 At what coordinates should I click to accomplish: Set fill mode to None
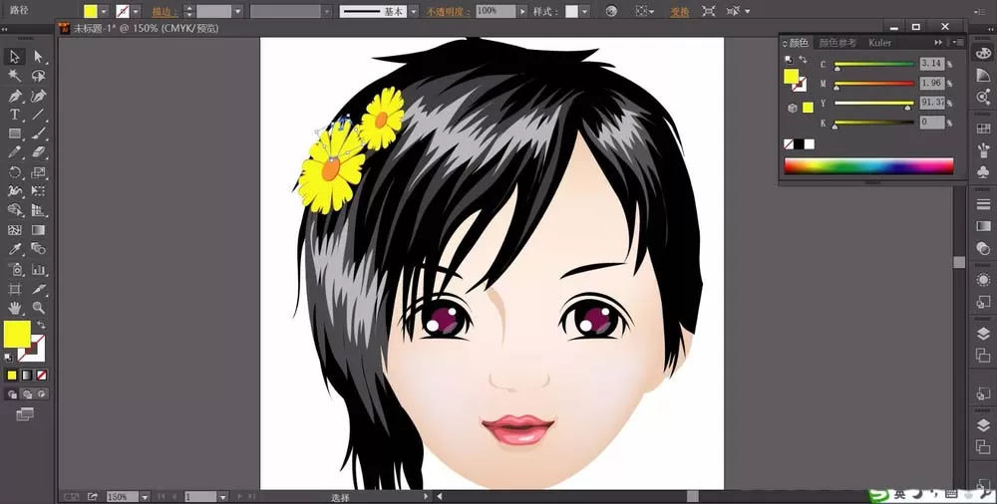pyautogui.click(x=41, y=375)
